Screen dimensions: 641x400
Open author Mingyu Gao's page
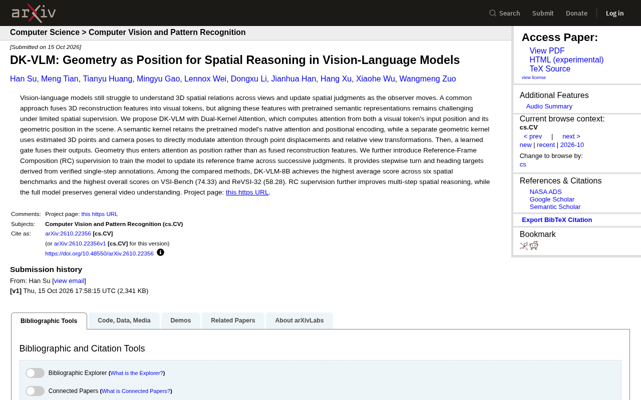pos(158,79)
